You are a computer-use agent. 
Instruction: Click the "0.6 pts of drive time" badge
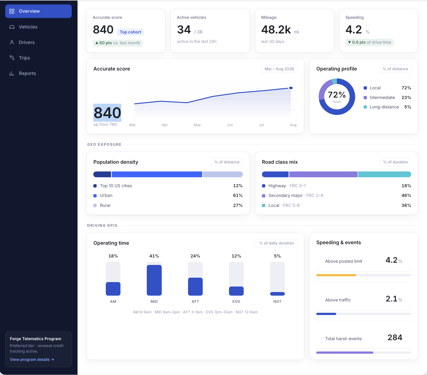(x=369, y=42)
